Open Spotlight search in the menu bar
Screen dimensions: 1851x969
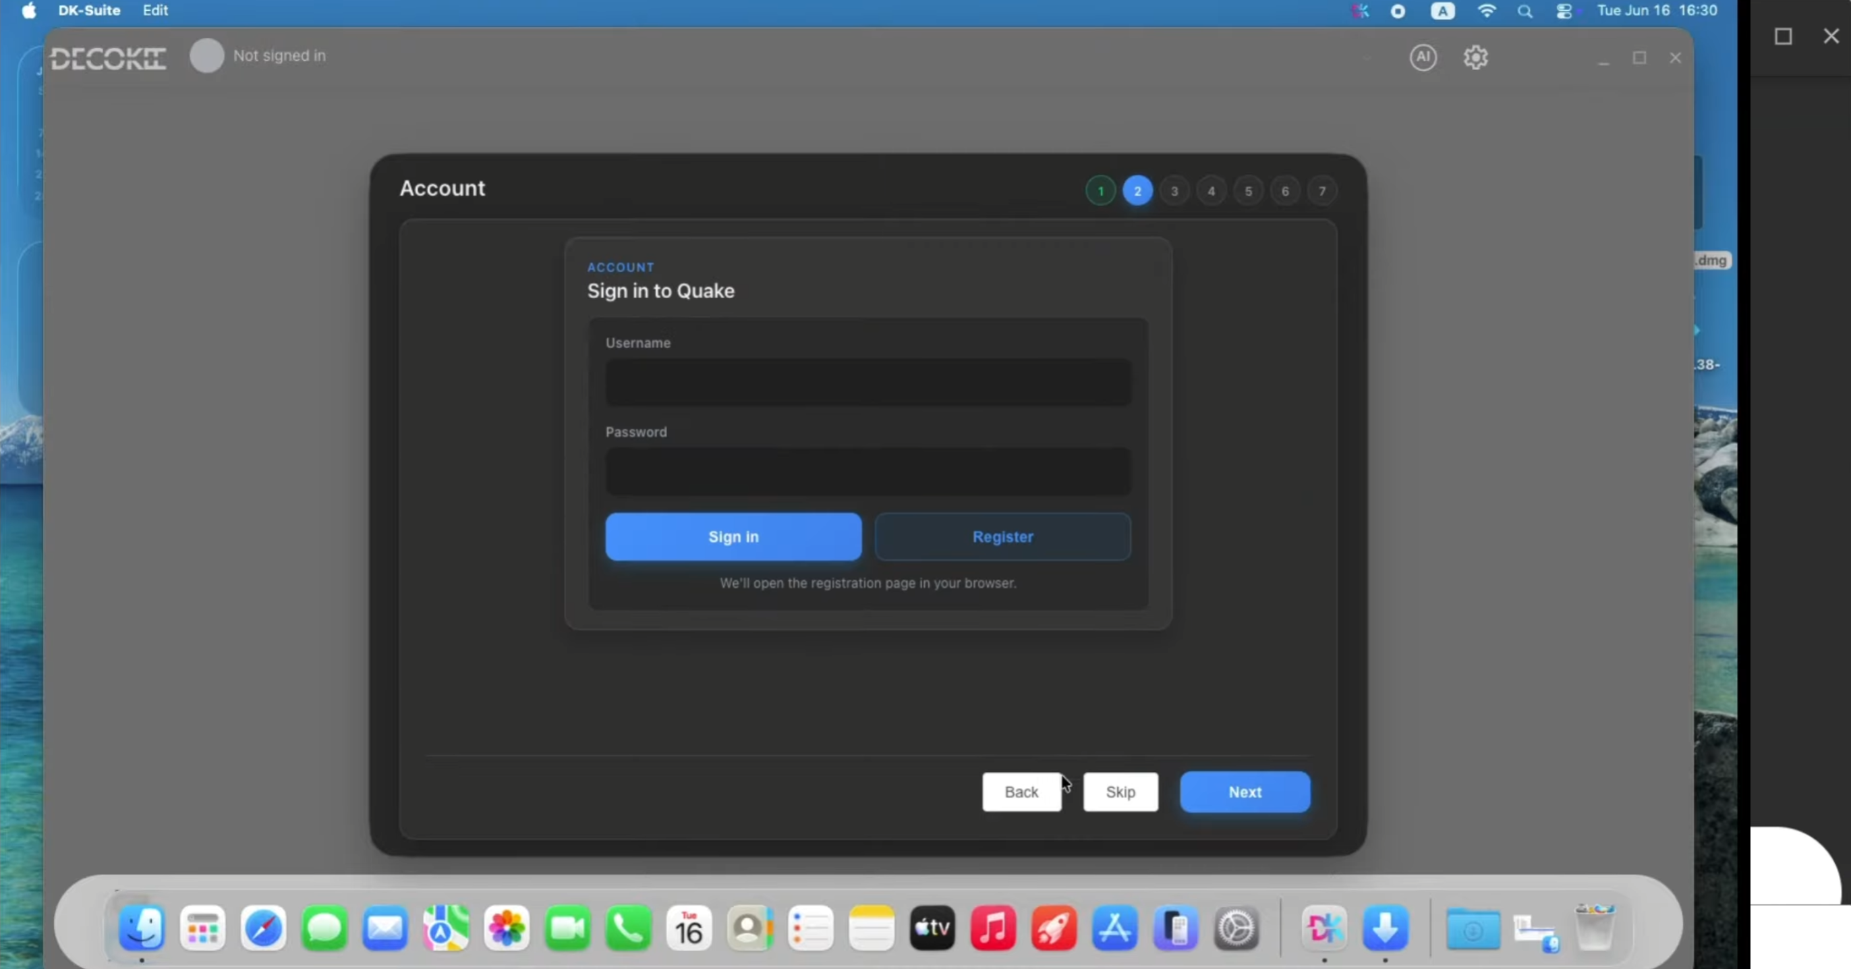click(1525, 11)
